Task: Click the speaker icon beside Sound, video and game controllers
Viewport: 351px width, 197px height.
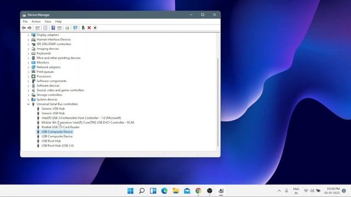Action: coord(33,90)
